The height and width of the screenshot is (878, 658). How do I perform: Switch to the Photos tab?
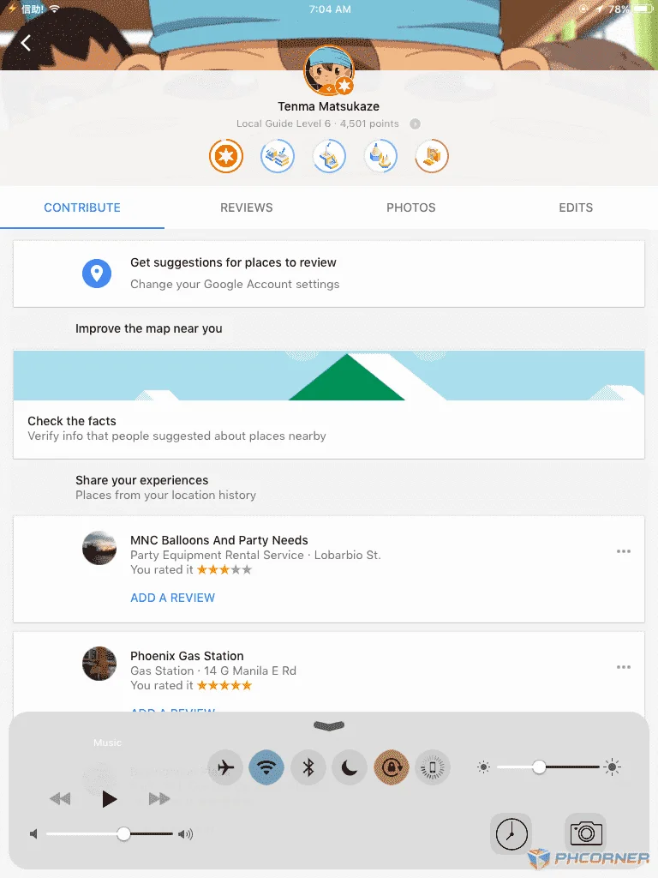[411, 207]
